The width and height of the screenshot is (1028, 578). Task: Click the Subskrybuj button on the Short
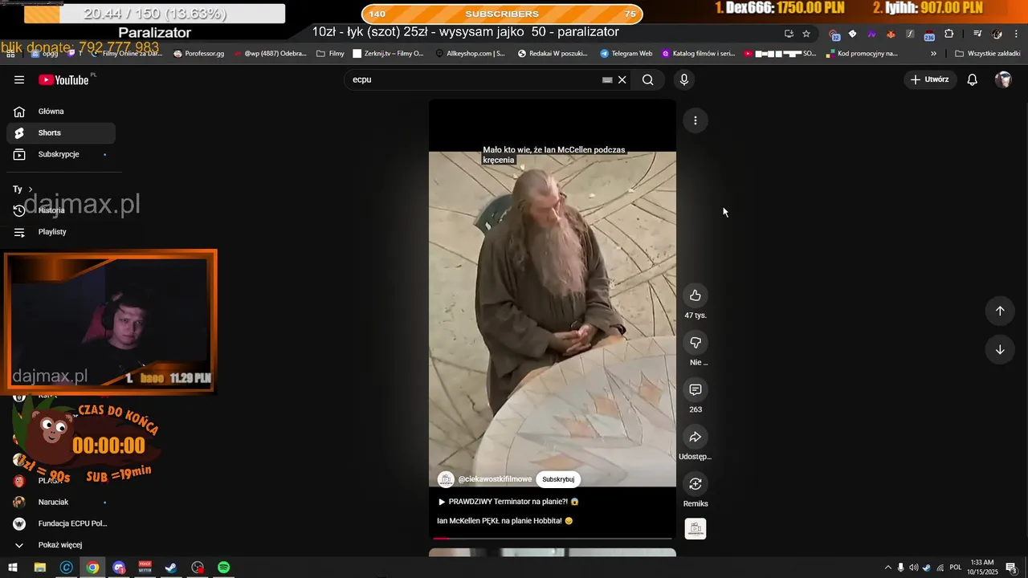[558, 479]
